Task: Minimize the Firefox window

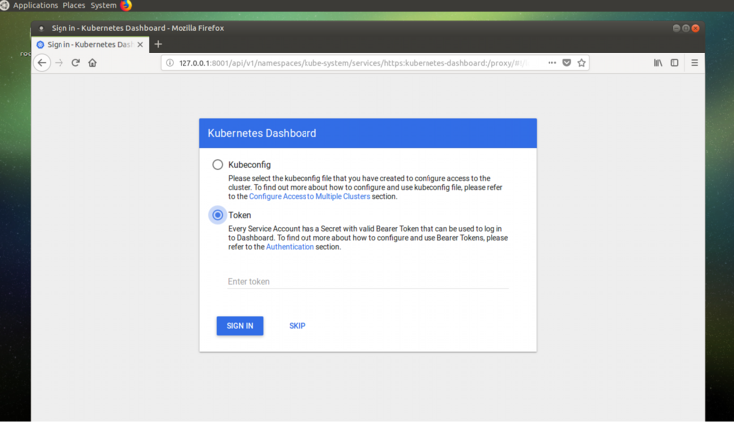Action: click(x=676, y=28)
